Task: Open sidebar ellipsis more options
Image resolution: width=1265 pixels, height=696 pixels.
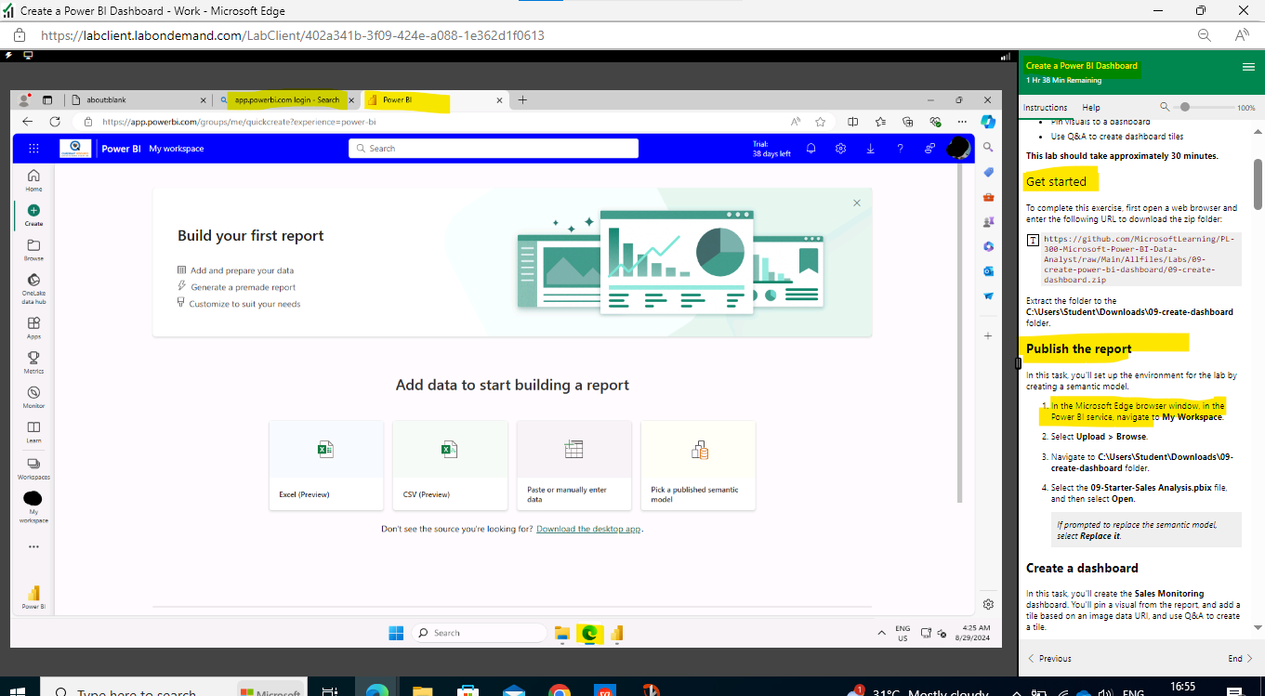Action: [33, 546]
